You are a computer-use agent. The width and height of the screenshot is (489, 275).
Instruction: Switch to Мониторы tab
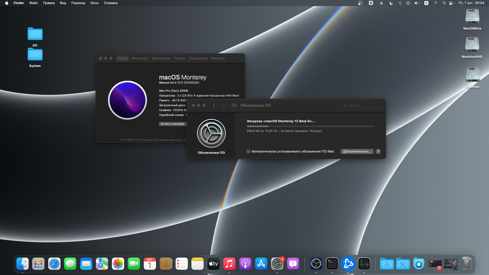coord(140,58)
